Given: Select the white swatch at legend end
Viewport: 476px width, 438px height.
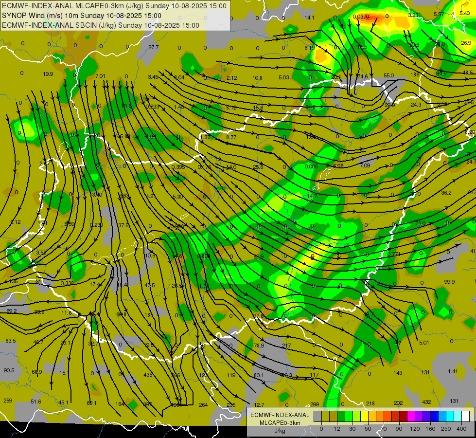Looking at the screenshot, I should [x=466, y=416].
